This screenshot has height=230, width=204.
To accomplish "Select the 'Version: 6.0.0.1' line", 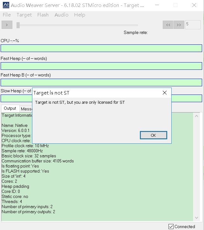I will tap(16, 131).
